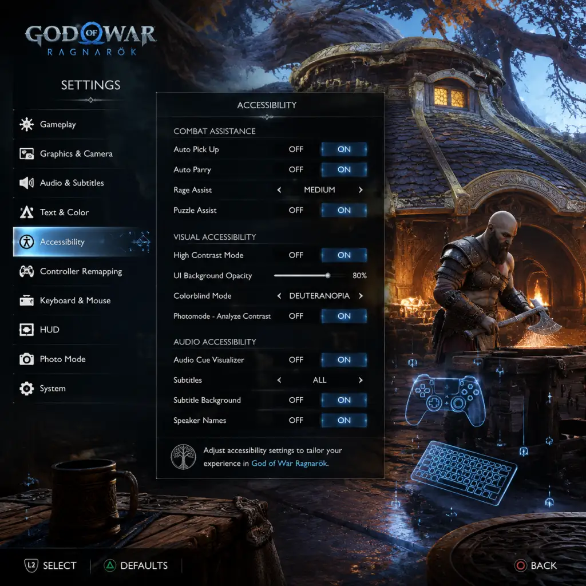Open Keyboard & Mouse settings
This screenshot has height=586, width=586.
[x=82, y=300]
